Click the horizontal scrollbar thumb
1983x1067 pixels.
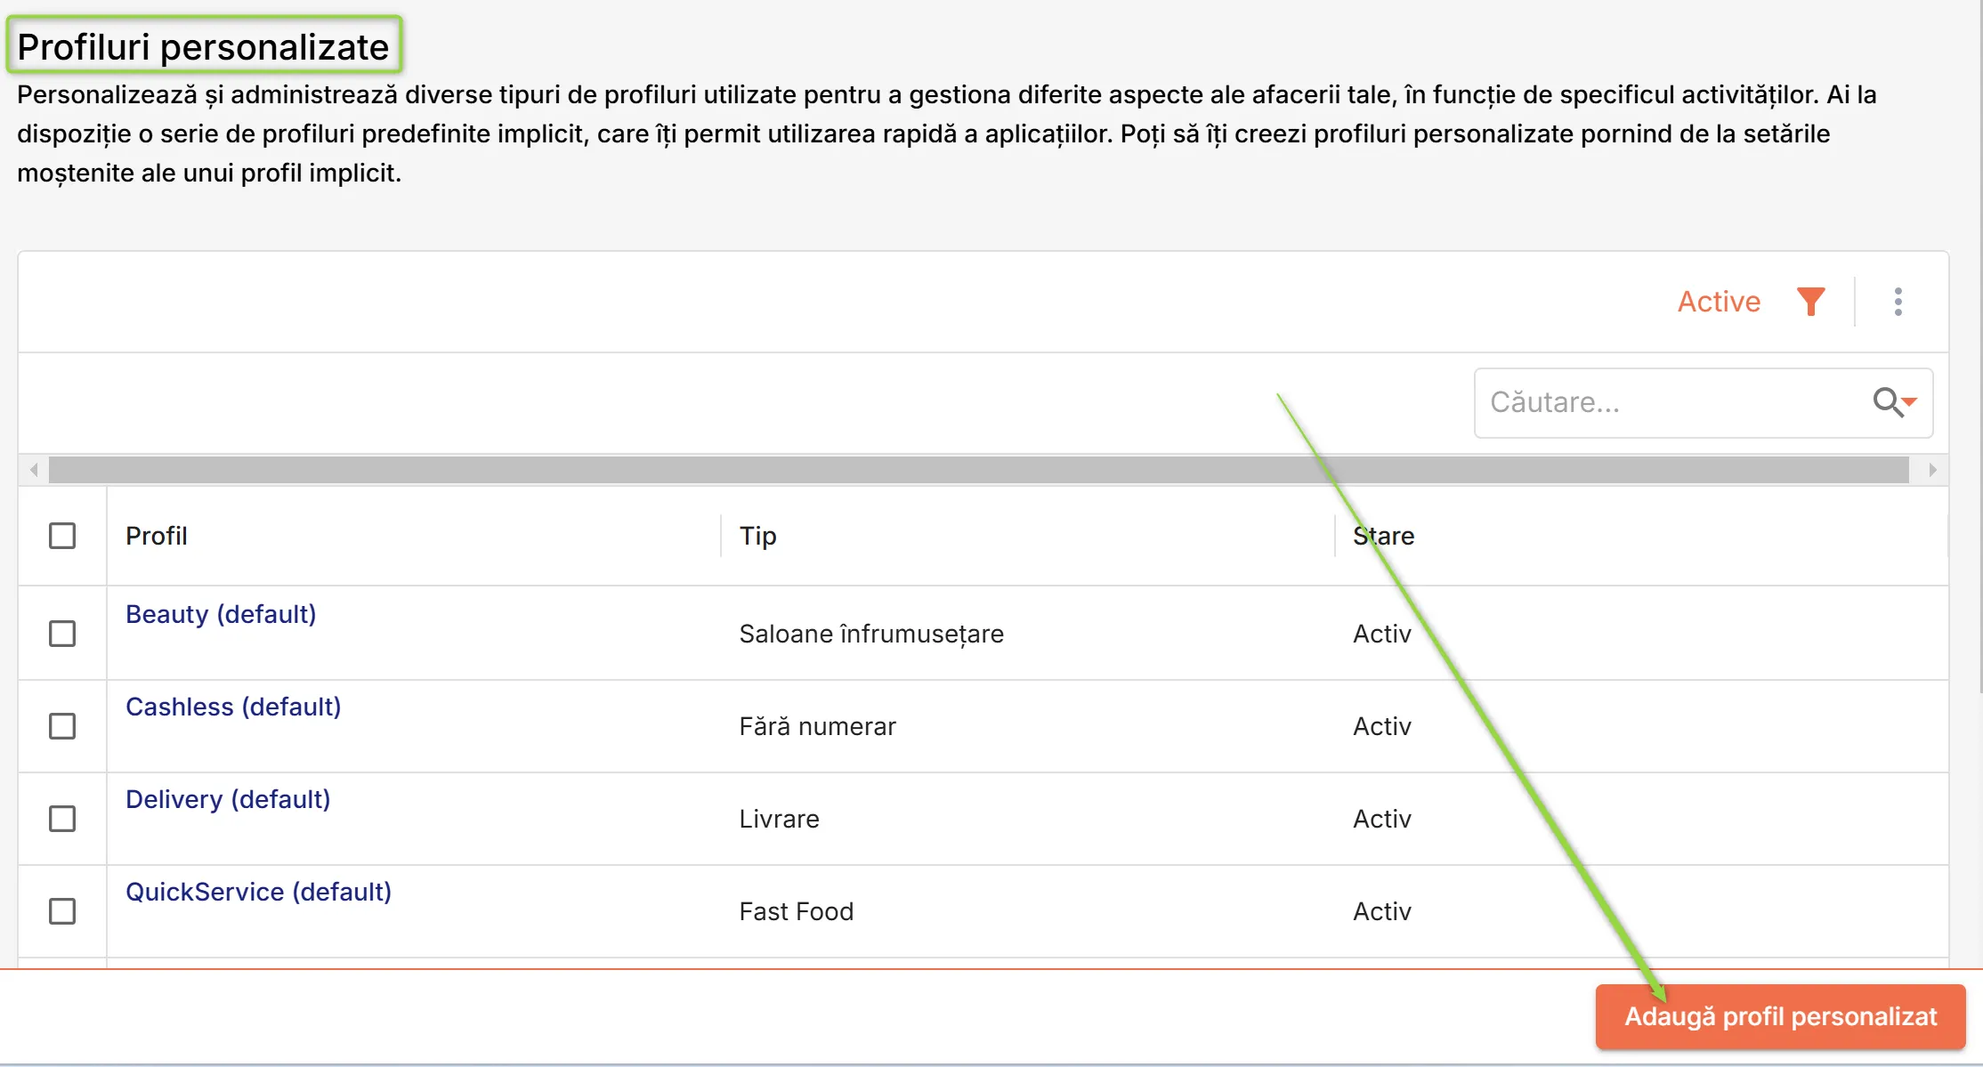coord(979,470)
